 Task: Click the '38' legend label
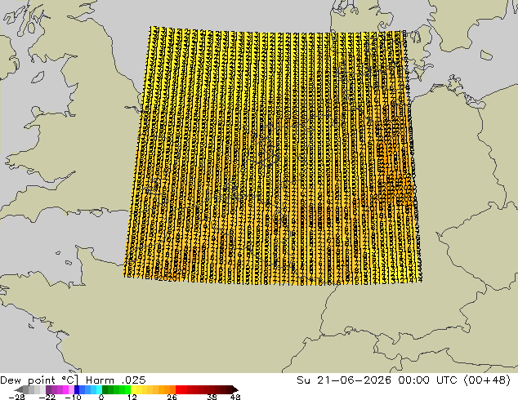point(212,397)
